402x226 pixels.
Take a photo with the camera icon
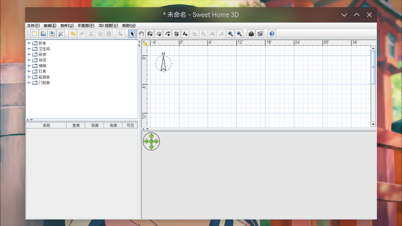[x=251, y=34]
